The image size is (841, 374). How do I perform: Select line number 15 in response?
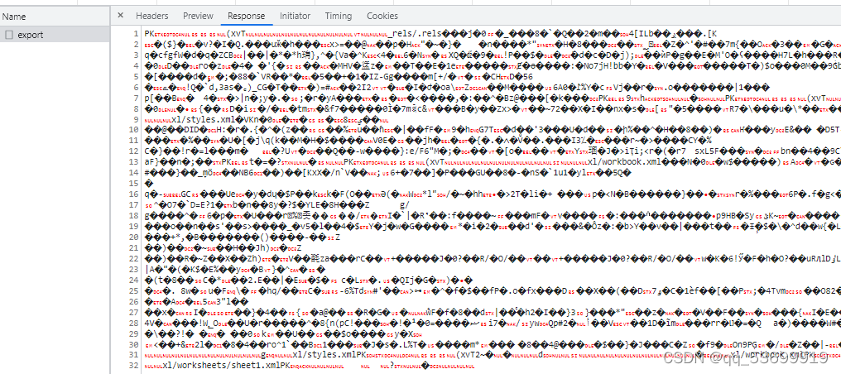point(134,184)
